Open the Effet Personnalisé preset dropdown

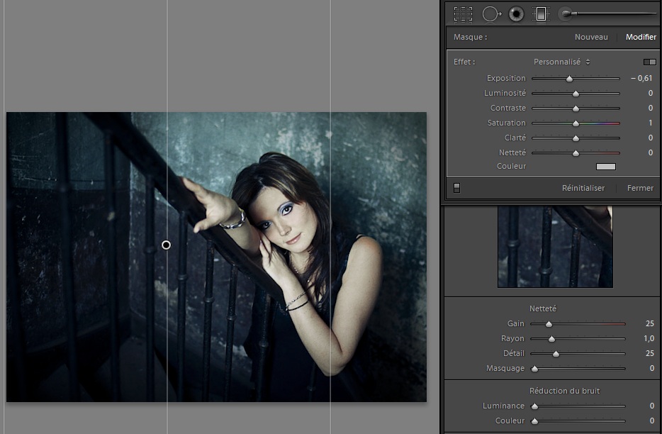pyautogui.click(x=561, y=62)
